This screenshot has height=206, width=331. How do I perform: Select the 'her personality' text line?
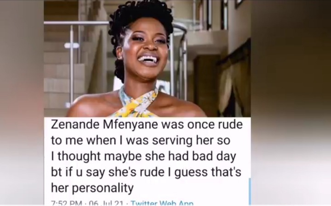click(92, 188)
